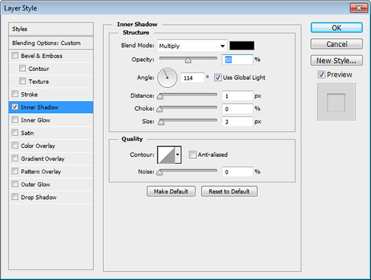Click the Reset to Default button
The height and width of the screenshot is (280, 371).
coord(229,192)
